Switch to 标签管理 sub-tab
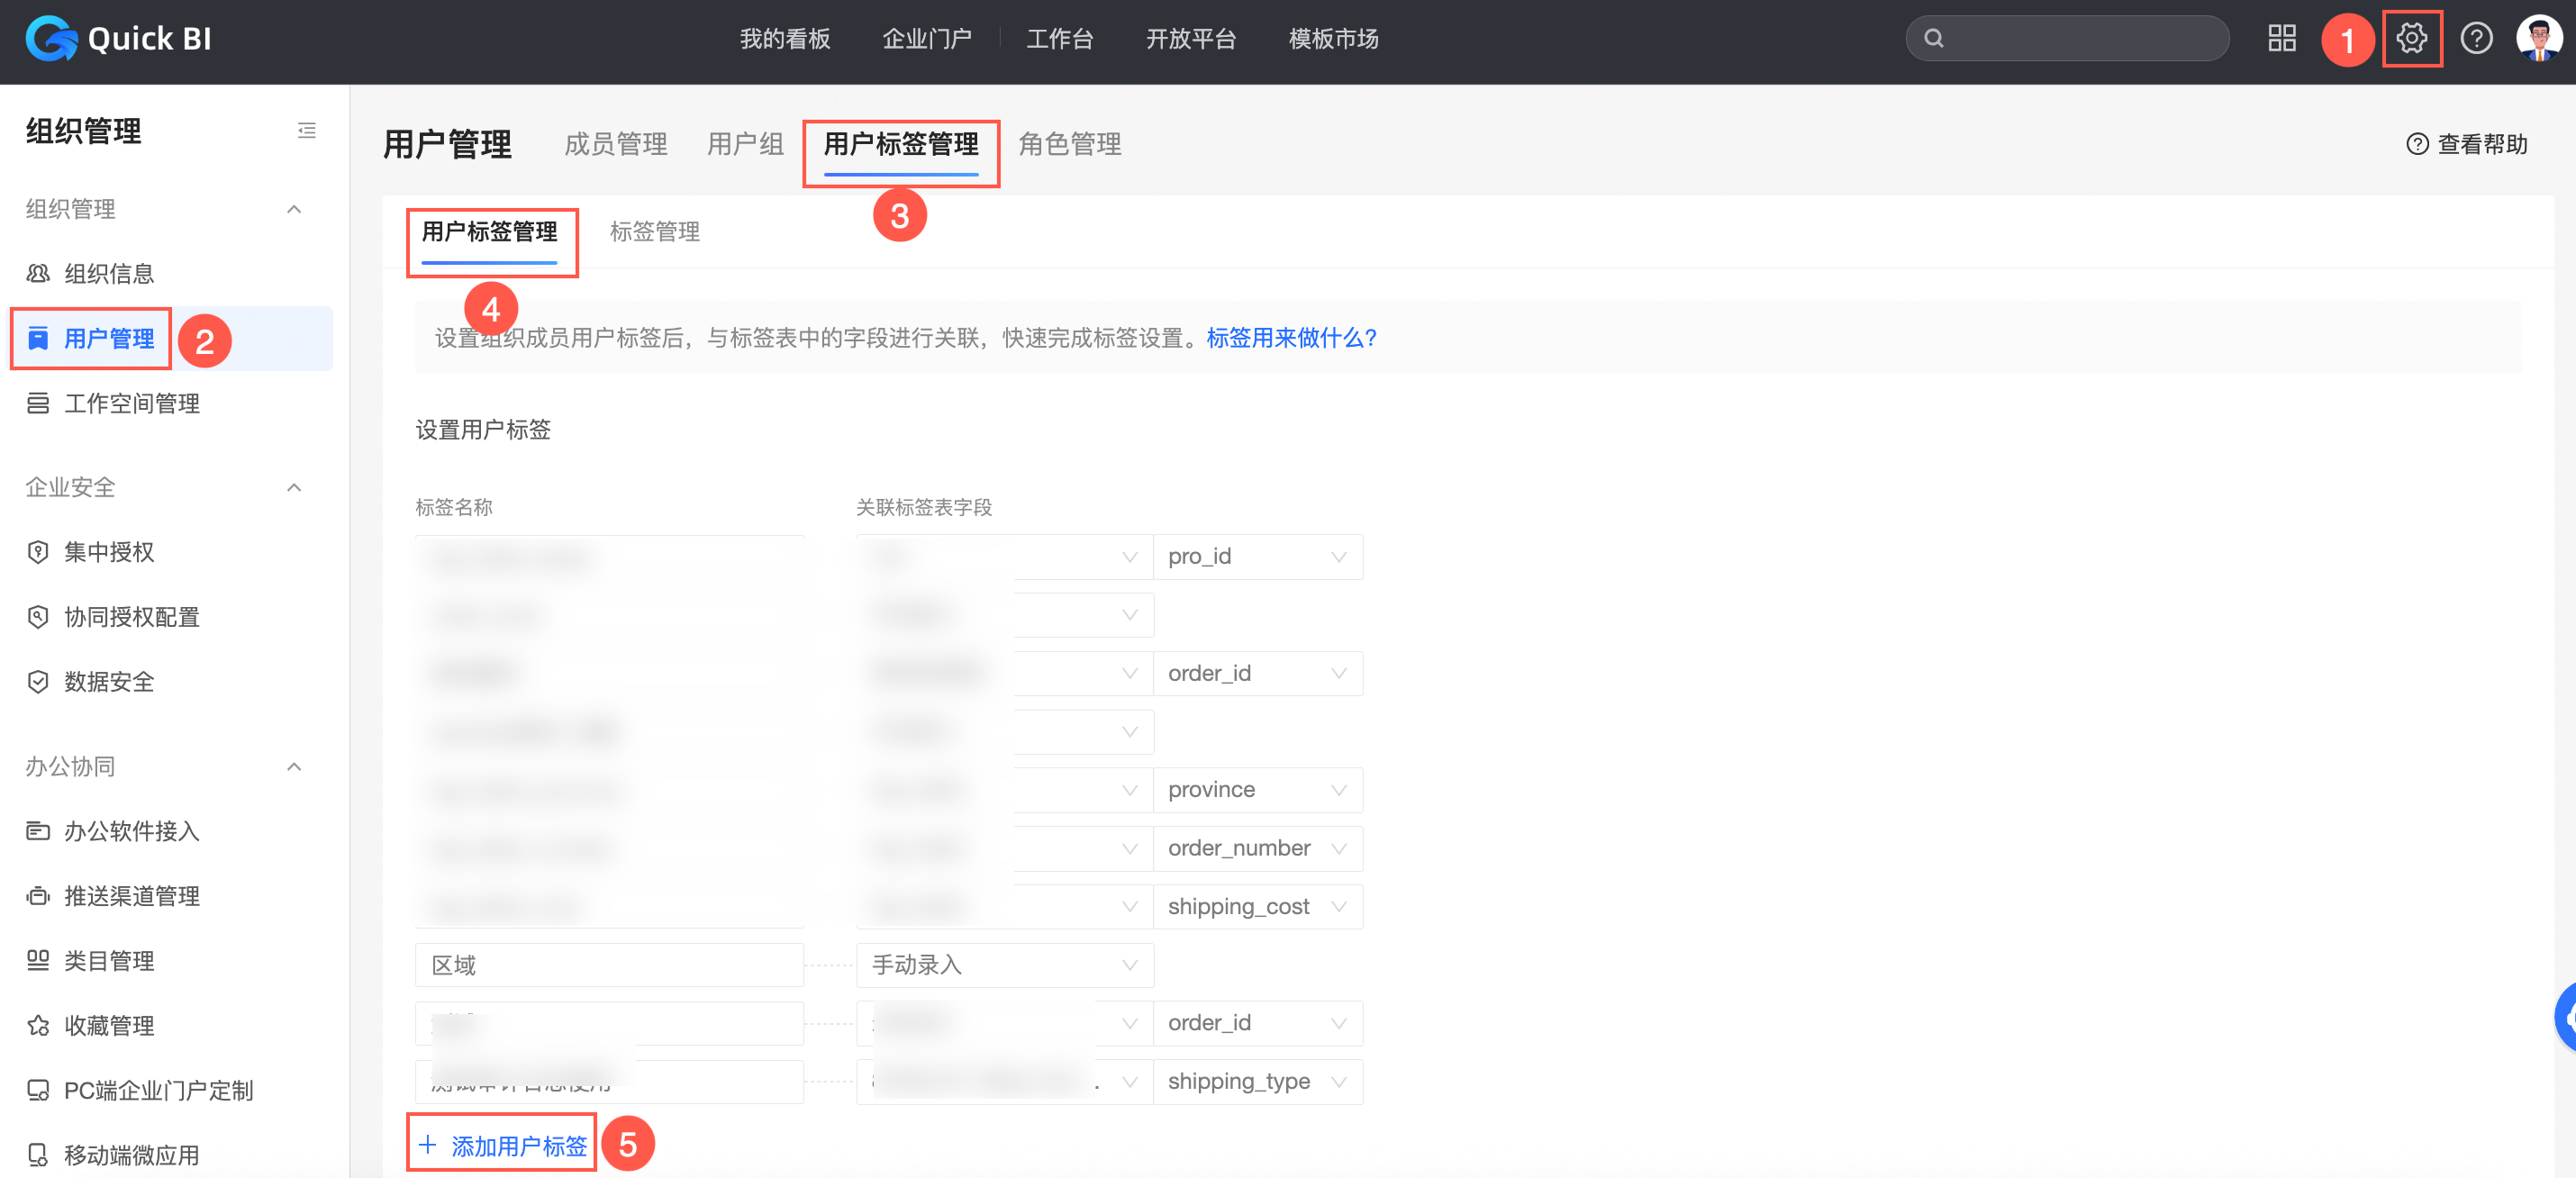This screenshot has height=1178, width=2576. coord(654,232)
